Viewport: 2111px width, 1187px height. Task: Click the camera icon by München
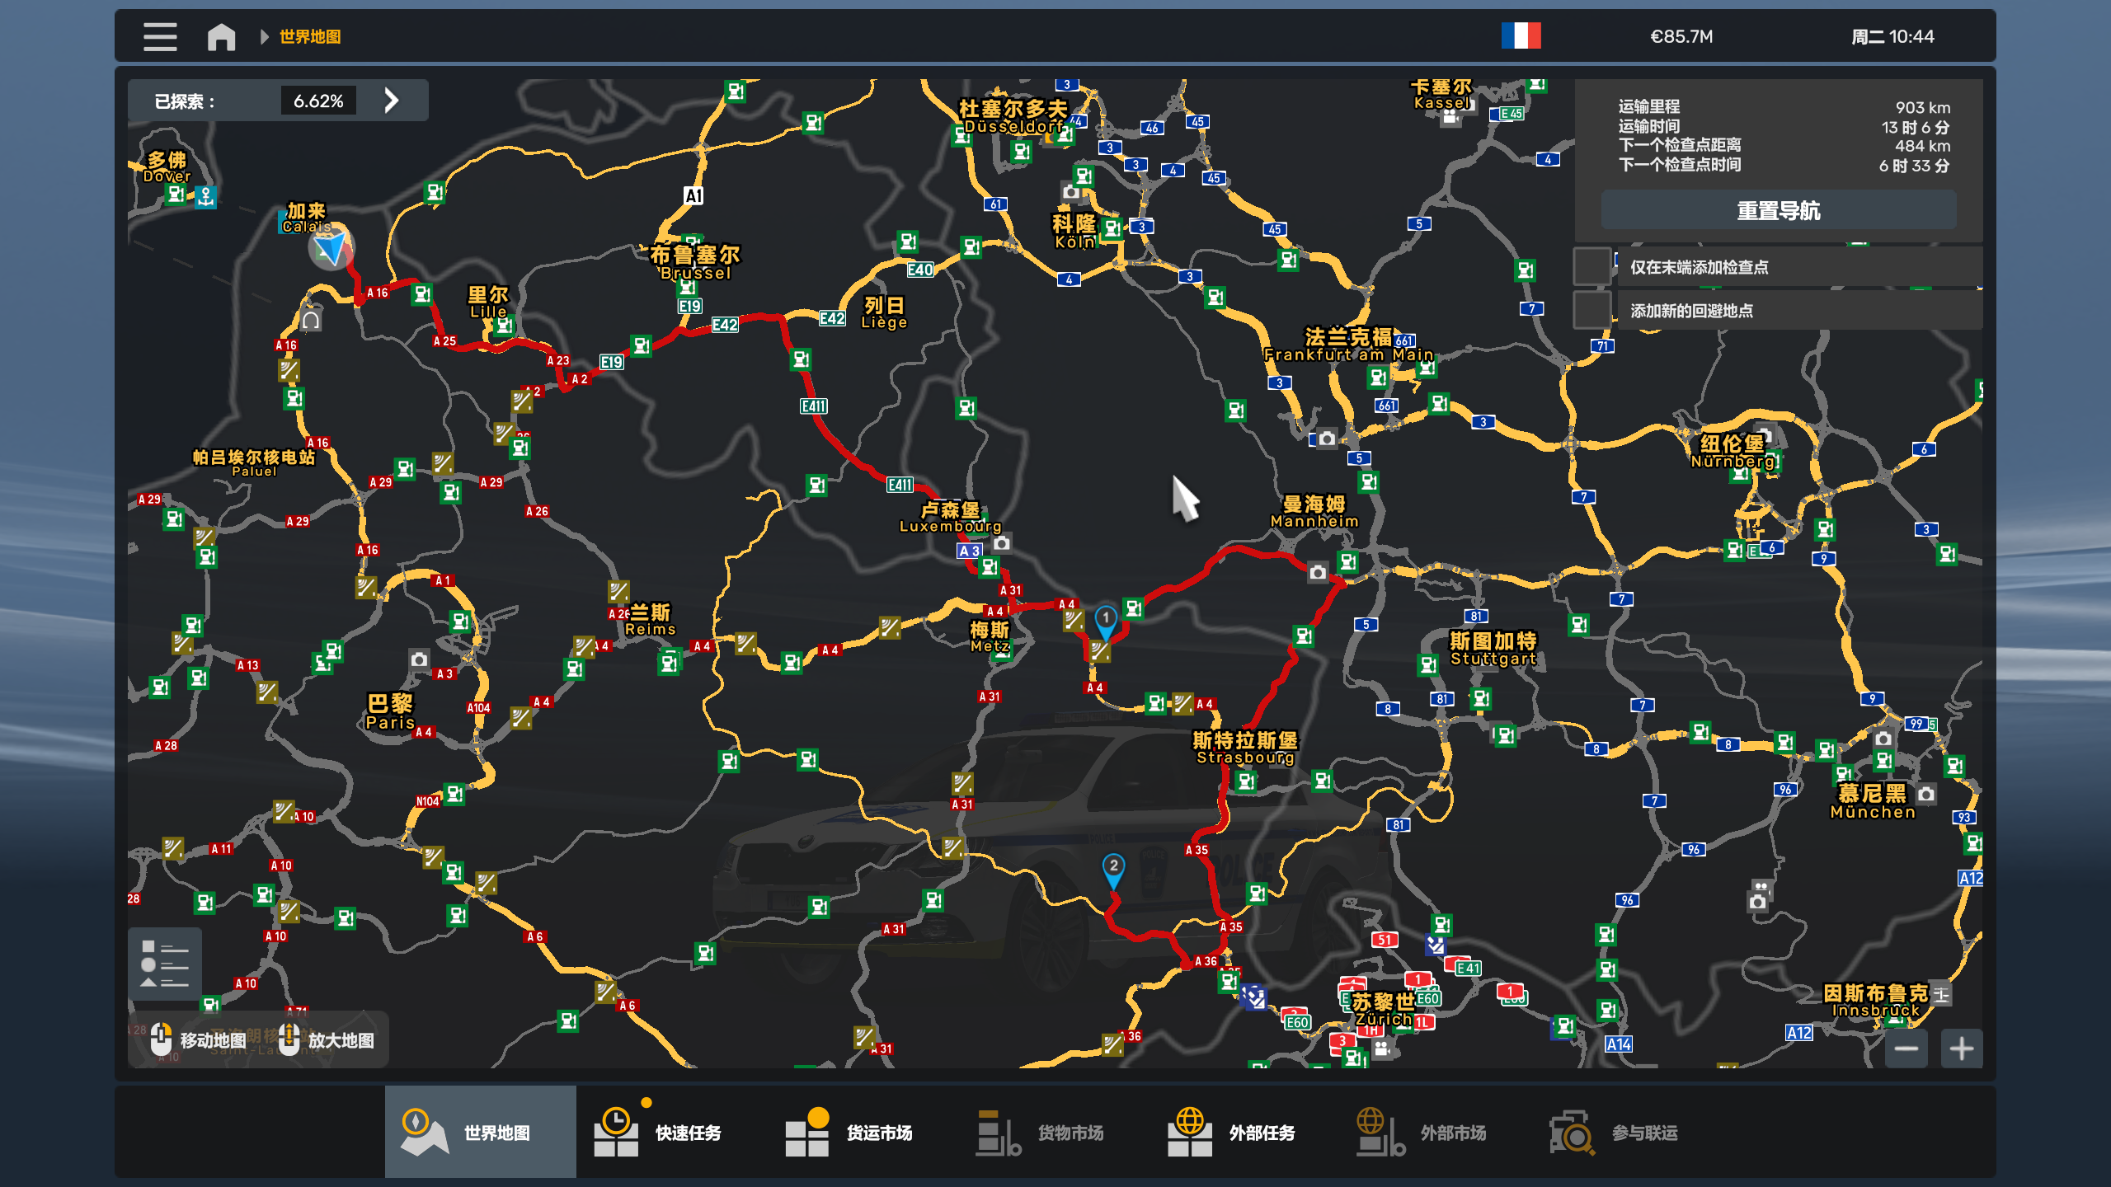click(x=1926, y=795)
